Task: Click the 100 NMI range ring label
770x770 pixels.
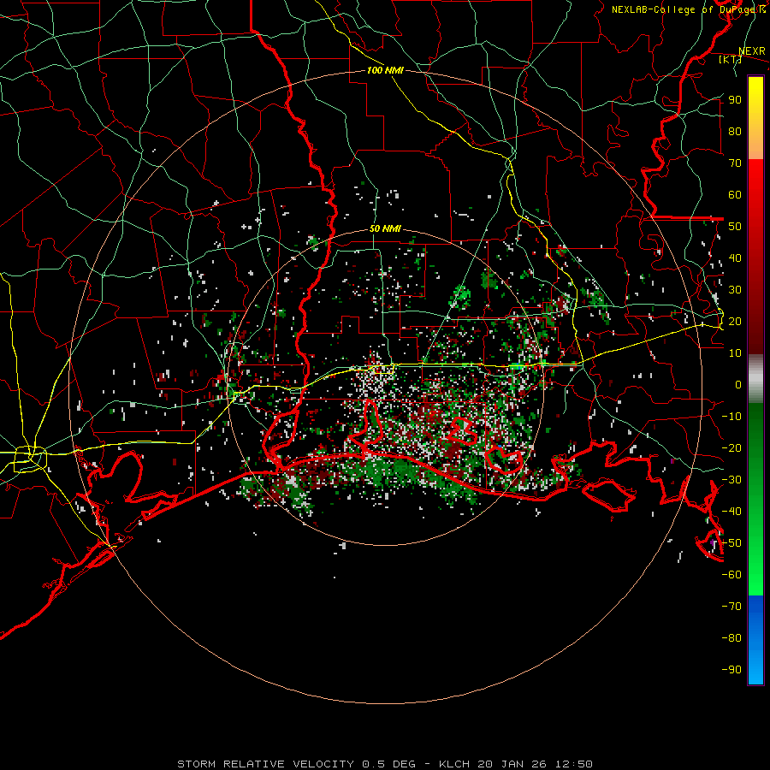Action: click(385, 70)
